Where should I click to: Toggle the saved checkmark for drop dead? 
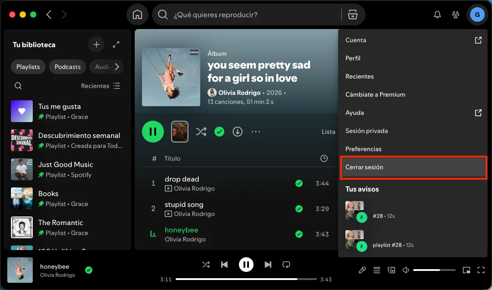[x=299, y=183]
